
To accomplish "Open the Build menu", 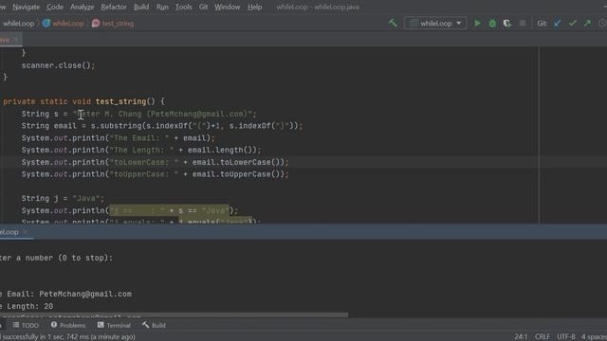I will pos(141,7).
